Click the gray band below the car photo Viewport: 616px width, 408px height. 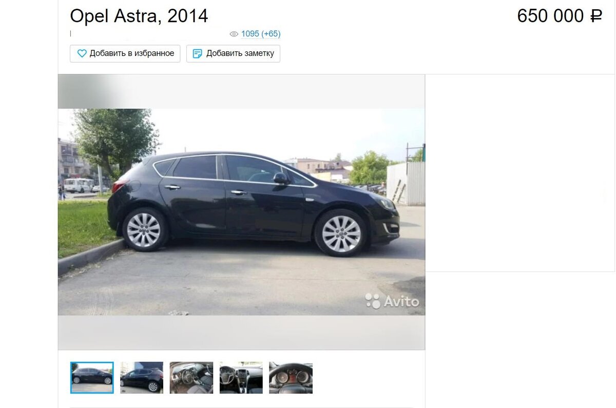coord(241,333)
